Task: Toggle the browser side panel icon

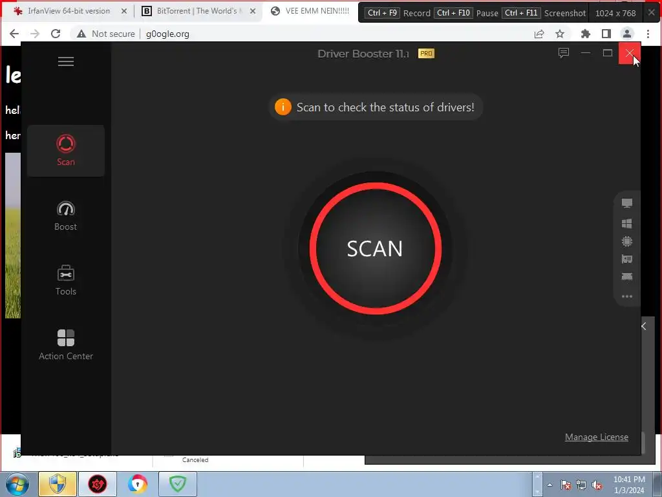Action: tap(606, 34)
